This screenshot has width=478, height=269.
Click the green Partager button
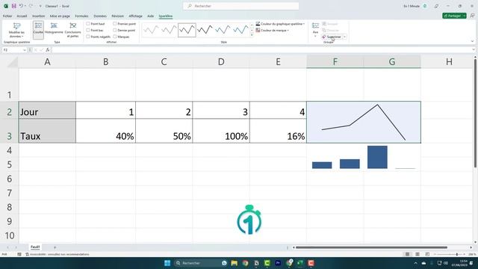pos(453,16)
